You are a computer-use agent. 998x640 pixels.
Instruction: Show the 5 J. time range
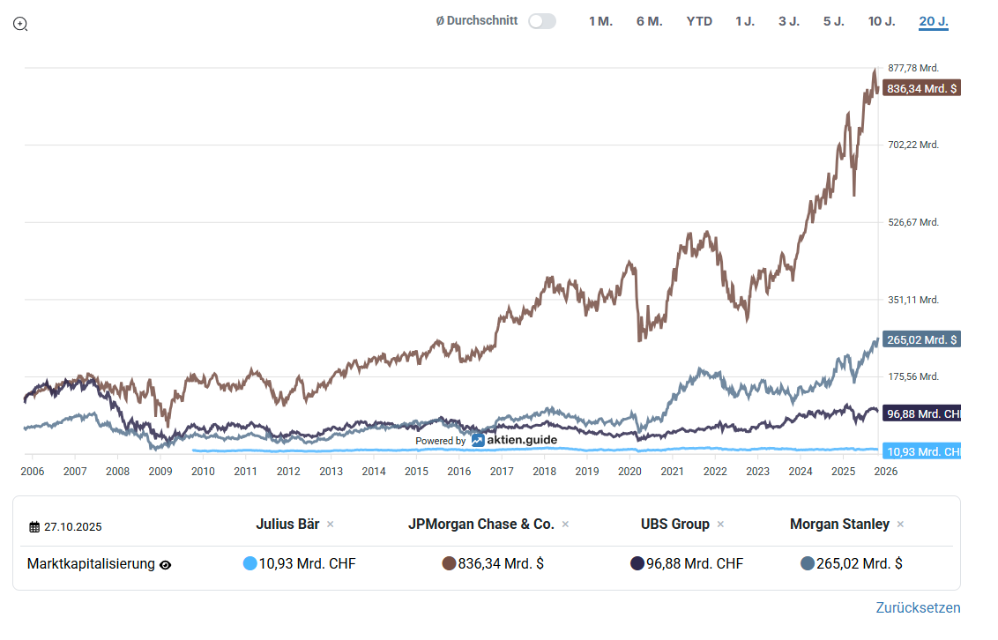(x=833, y=21)
